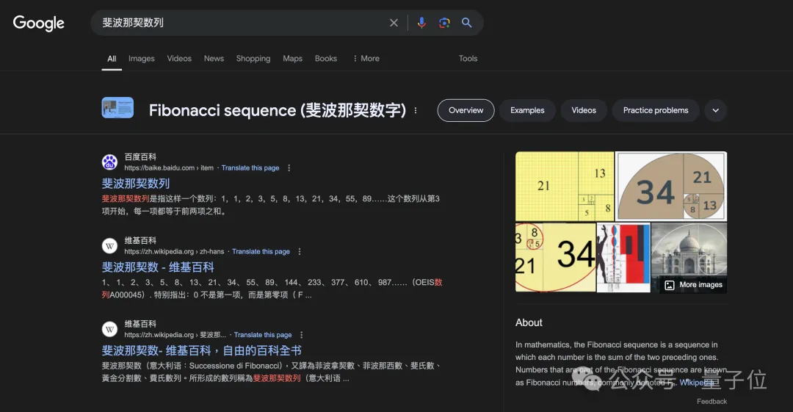Clear the search box text
This screenshot has width=793, height=412.
point(394,23)
